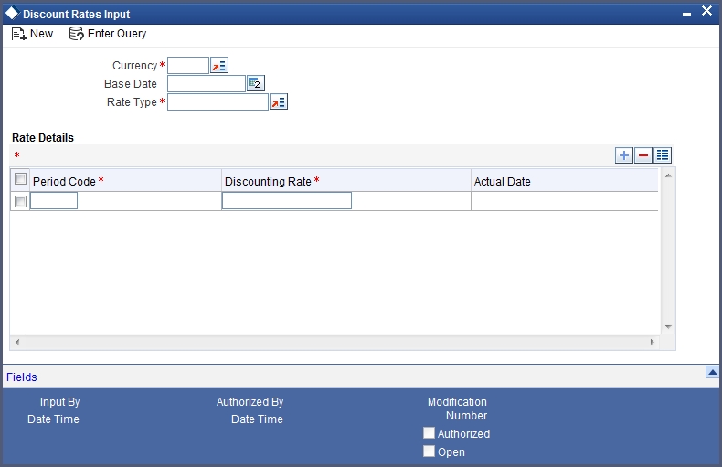Click the table vertical scrollbar down arrow
Screen dimensions: 722x467
point(668,327)
